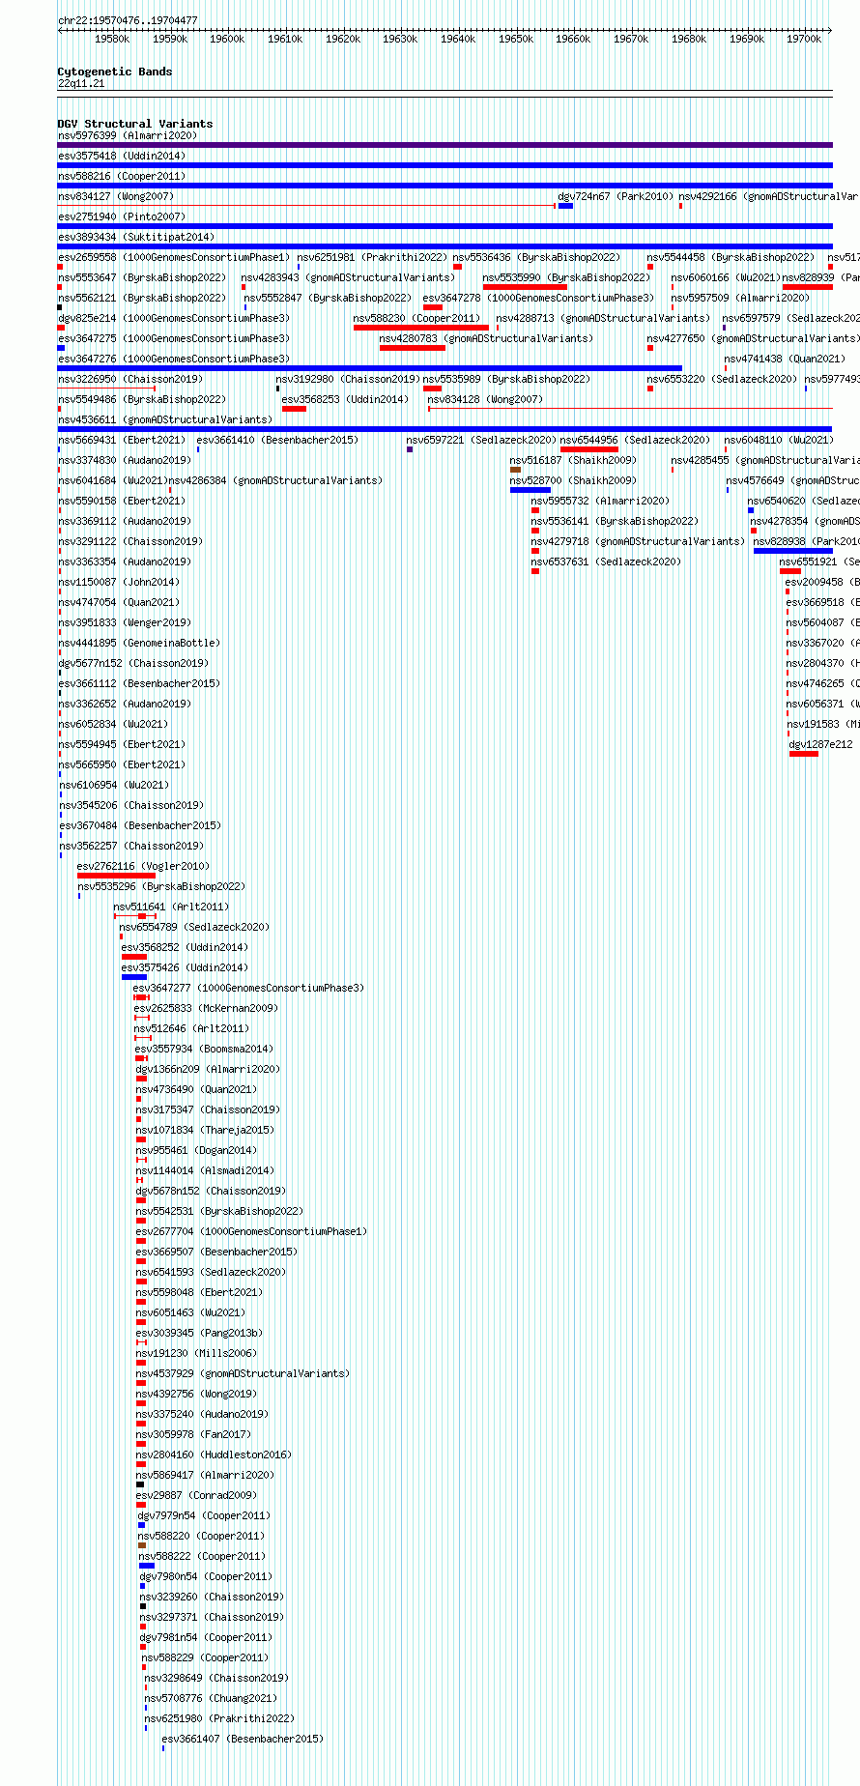Image resolution: width=860 pixels, height=1786 pixels.
Task: Click nsv5536141 (ByrskaBishop2022) variant
Action: pos(615,521)
